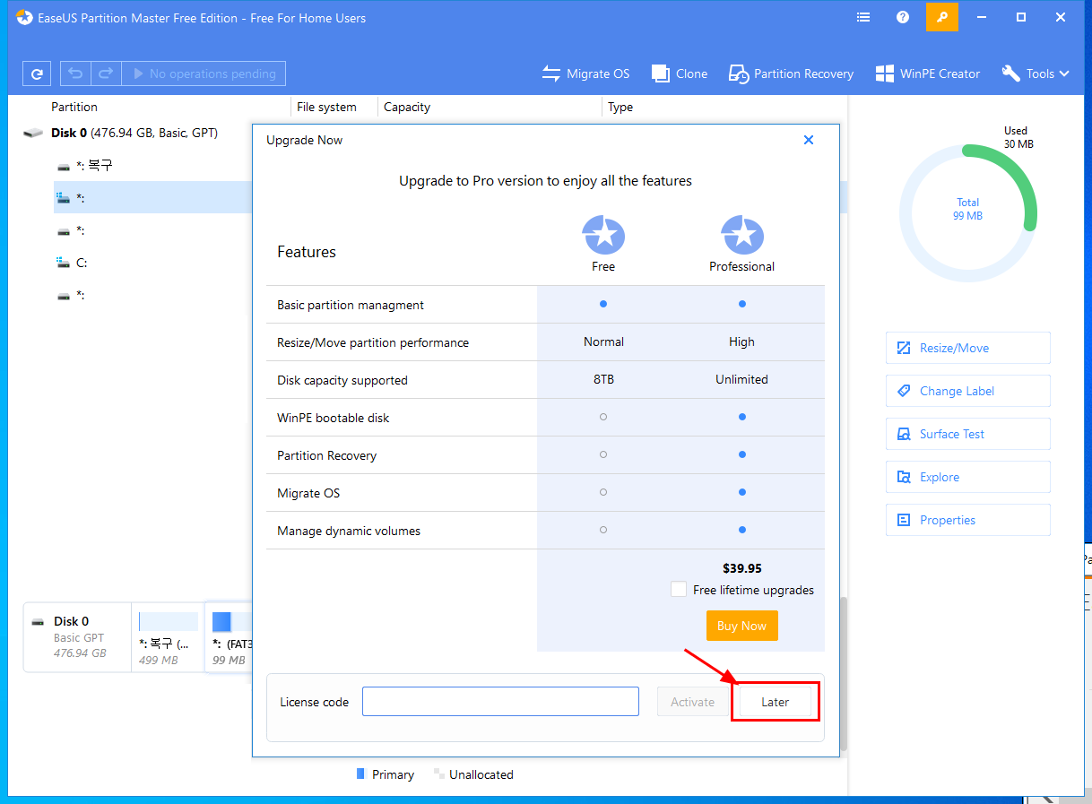Screen dimensions: 1092x804
Task: Select 99 MB FAT partition in disk map
Action: [230, 637]
